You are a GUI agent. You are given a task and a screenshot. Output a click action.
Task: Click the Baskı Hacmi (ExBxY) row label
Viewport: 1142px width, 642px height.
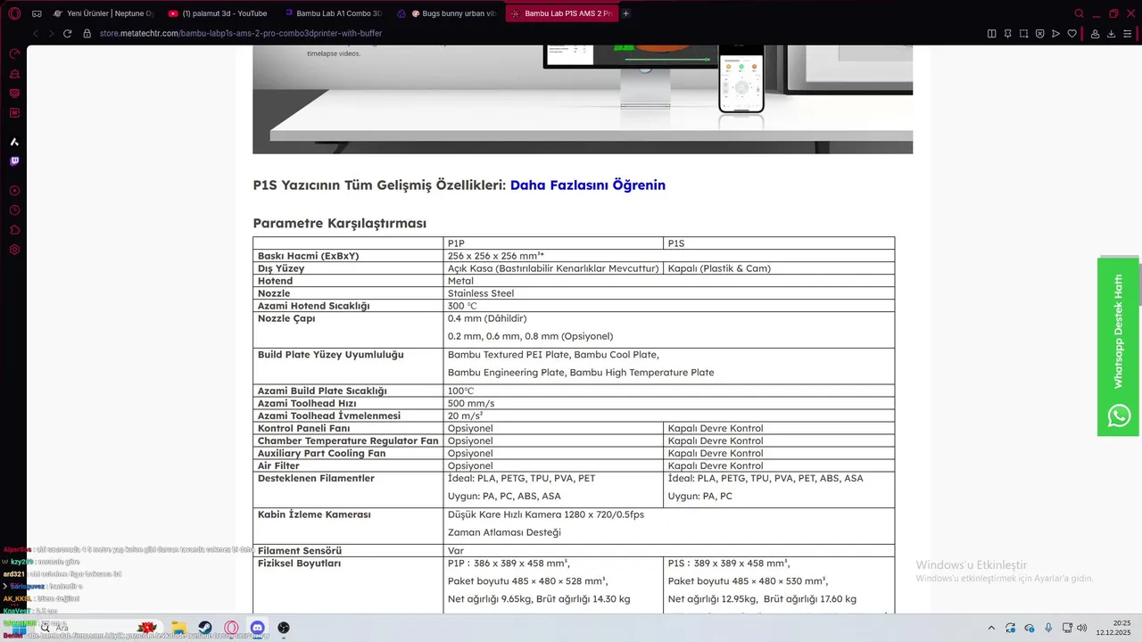[x=308, y=256]
